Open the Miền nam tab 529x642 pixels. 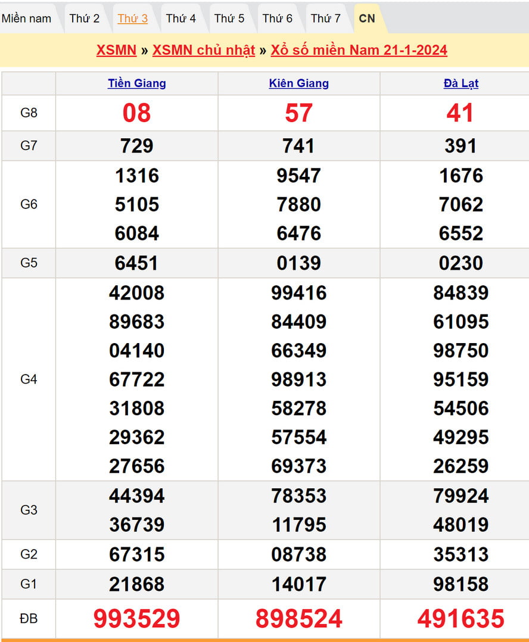pyautogui.click(x=27, y=18)
